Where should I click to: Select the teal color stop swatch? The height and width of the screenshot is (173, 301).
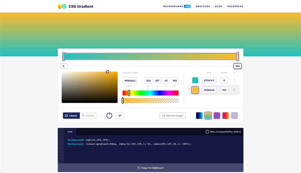195,80
